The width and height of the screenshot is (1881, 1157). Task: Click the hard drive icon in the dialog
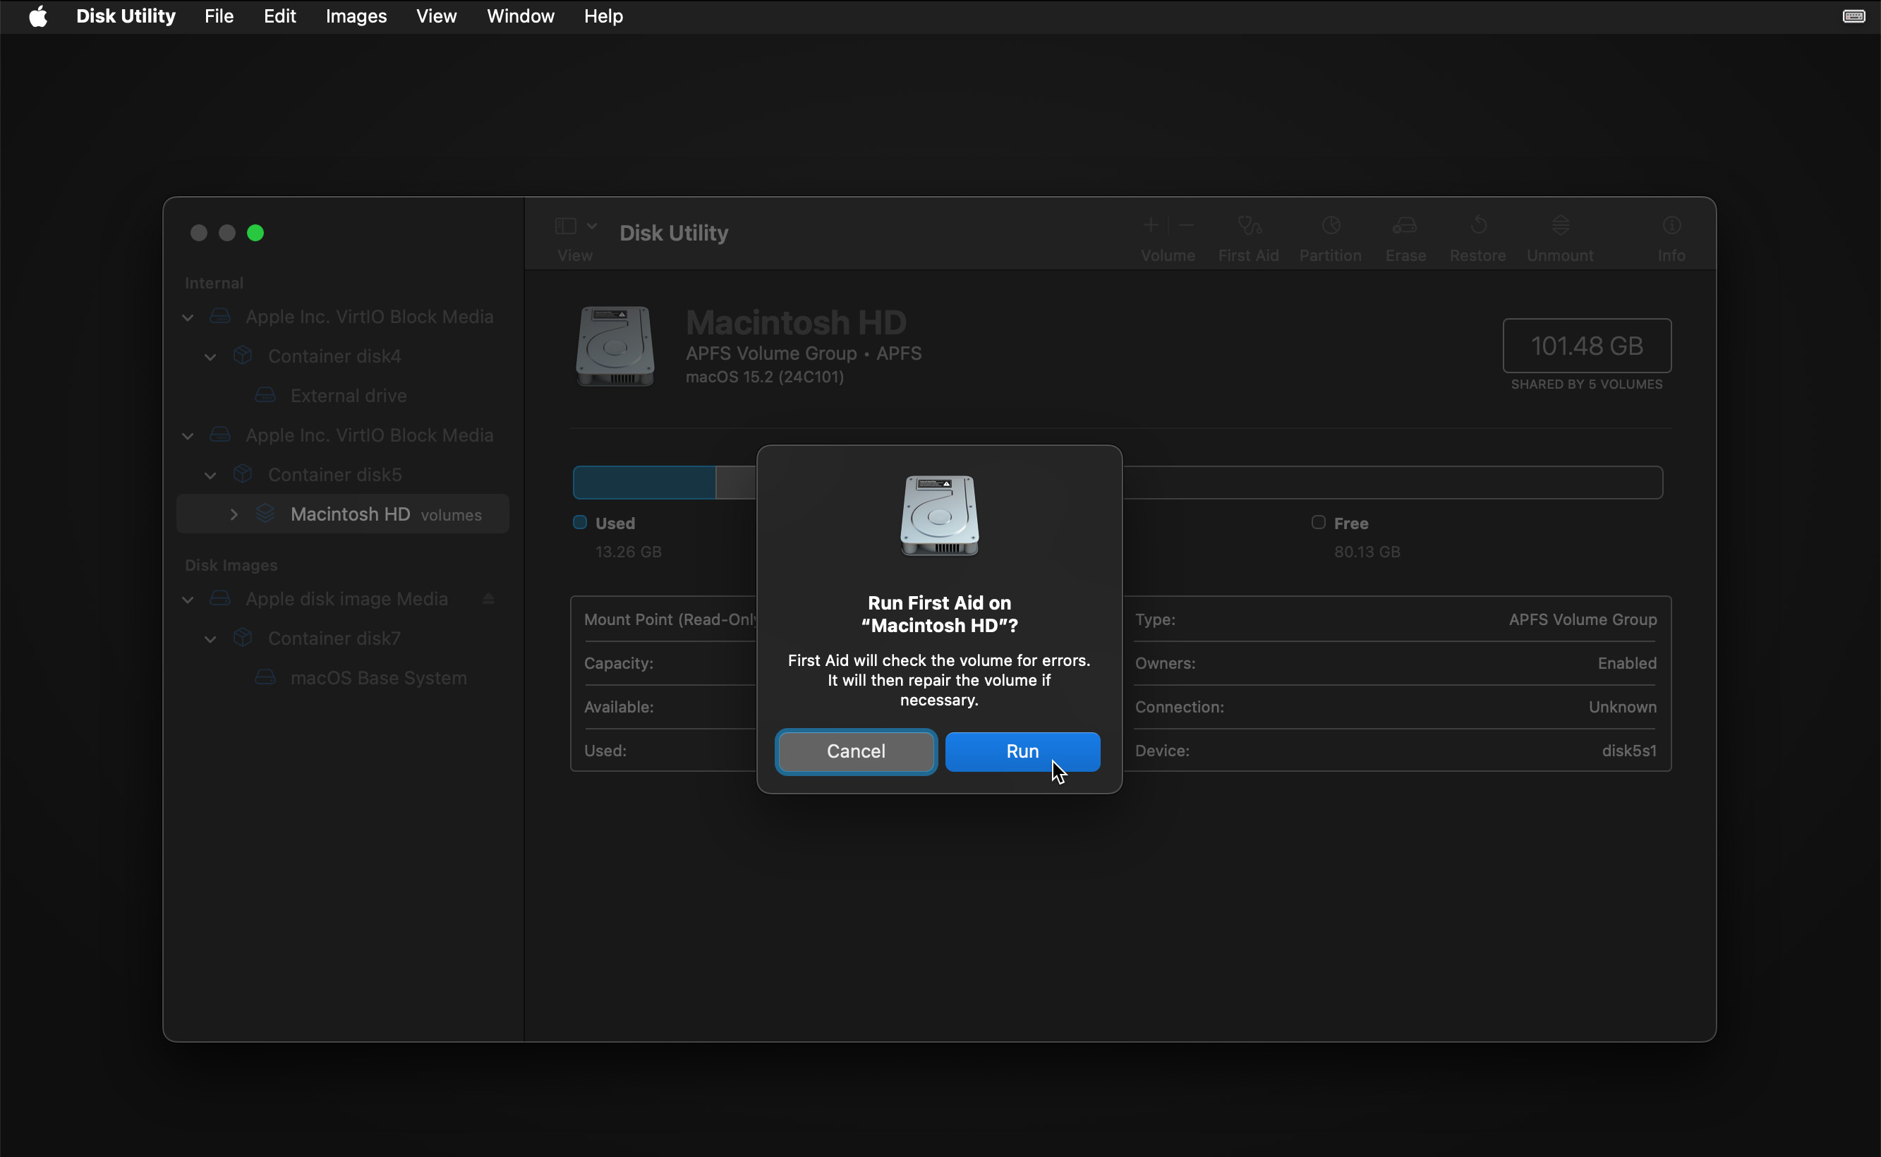940,516
